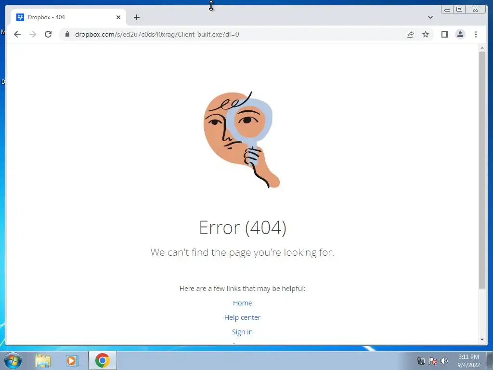Image resolution: width=493 pixels, height=370 pixels.
Task: Open the Action Center flag icon
Action: point(433,361)
